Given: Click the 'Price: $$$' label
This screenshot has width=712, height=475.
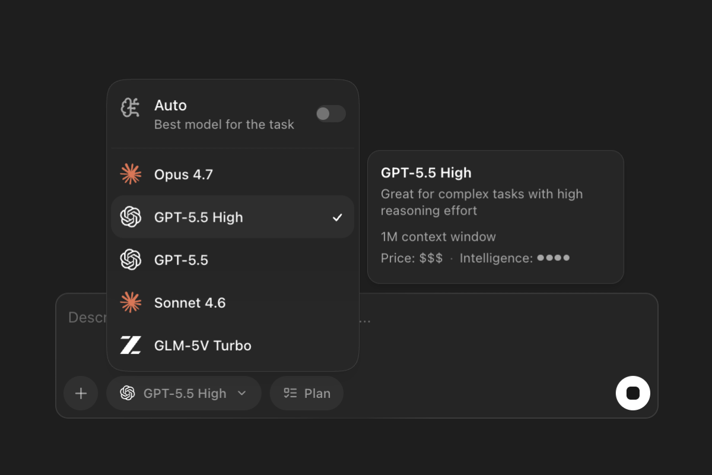Looking at the screenshot, I should click(x=412, y=258).
